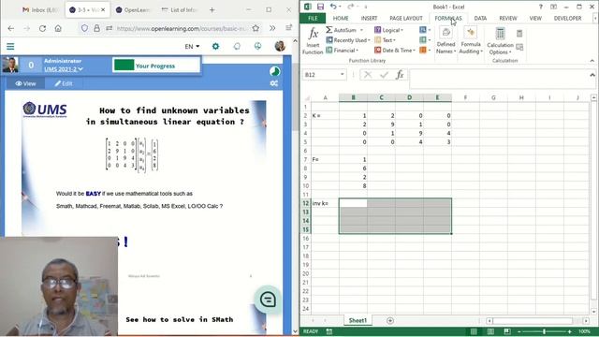Image resolution: width=599 pixels, height=337 pixels.
Task: Open the FILE tab in Excel
Action: 313,18
